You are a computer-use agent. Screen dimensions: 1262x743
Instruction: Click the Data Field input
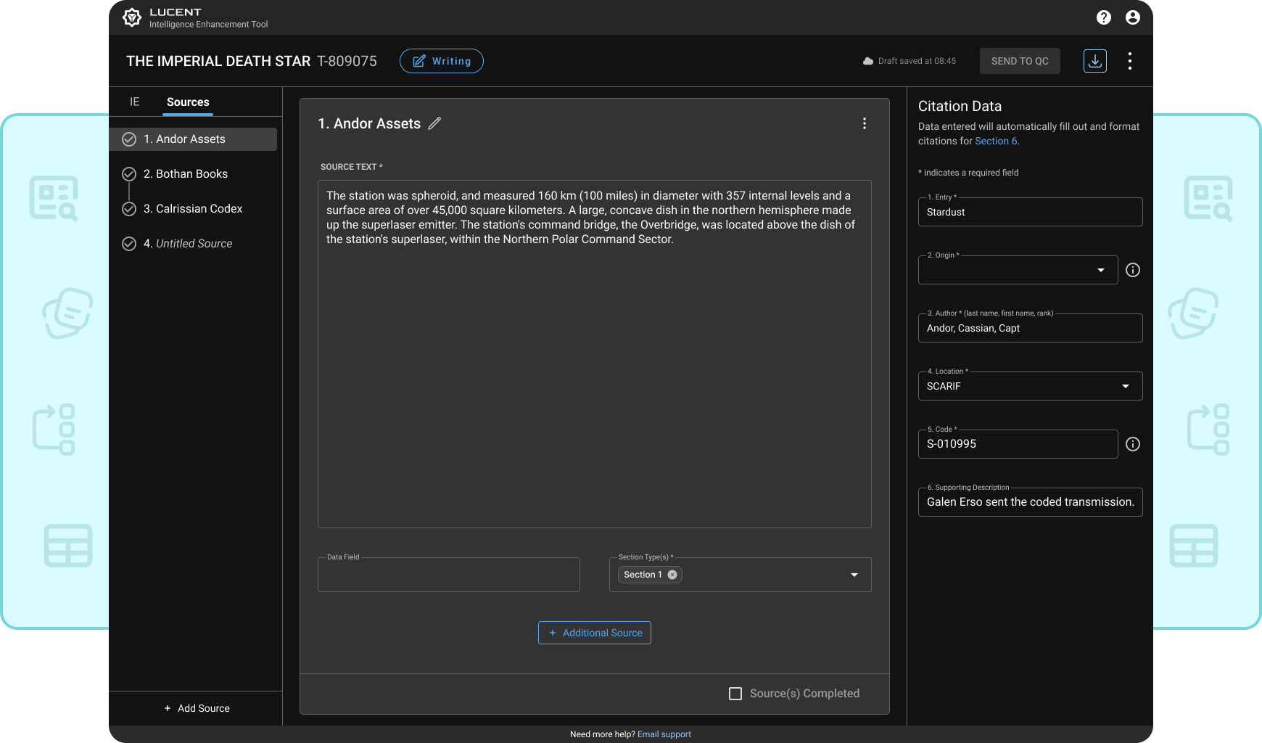coord(449,575)
